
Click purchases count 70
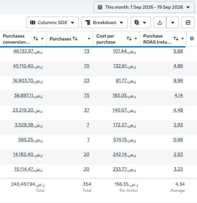pyautogui.click(x=86, y=66)
